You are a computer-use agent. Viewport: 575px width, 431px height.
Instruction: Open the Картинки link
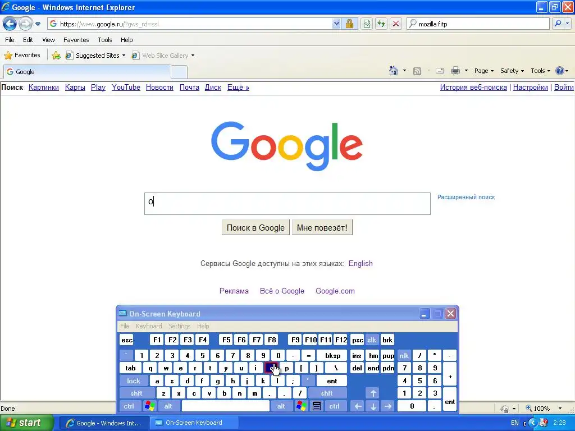click(44, 87)
